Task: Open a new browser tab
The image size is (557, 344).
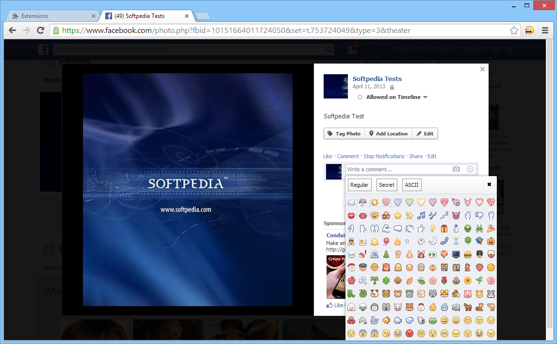Action: [x=203, y=16]
